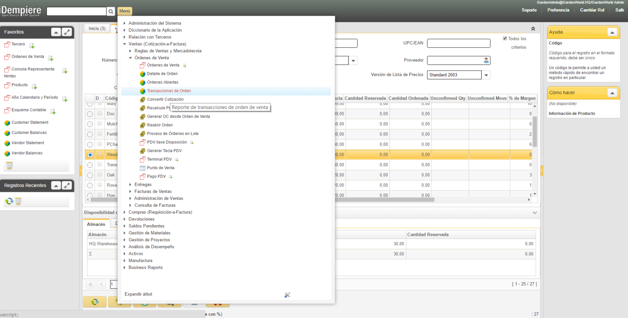628x318 pixels.
Task: Open Versión de Lista de Precios dropdown
Action: tap(486, 75)
